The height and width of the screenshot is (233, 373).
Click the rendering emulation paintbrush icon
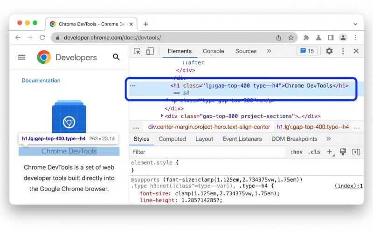(343, 152)
